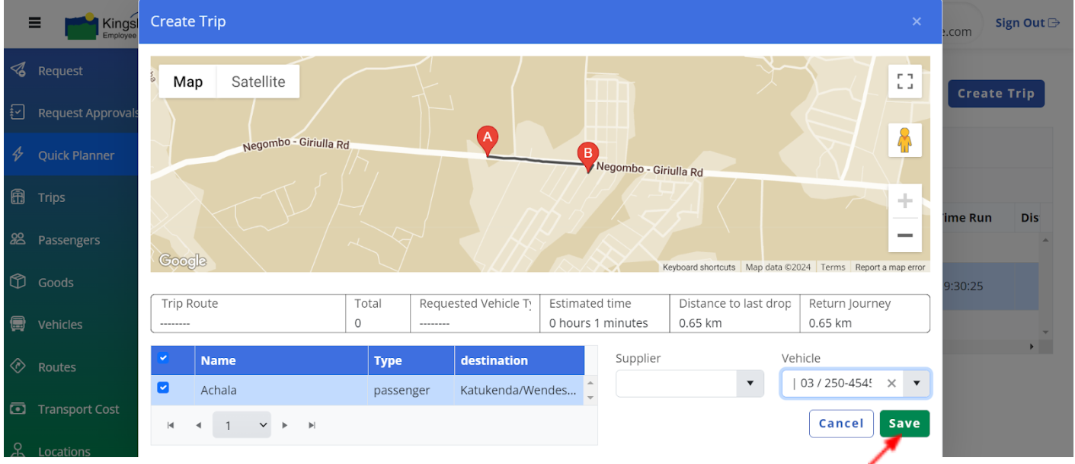1075x464 pixels.
Task: Click the Sign Out link
Action: [1027, 23]
